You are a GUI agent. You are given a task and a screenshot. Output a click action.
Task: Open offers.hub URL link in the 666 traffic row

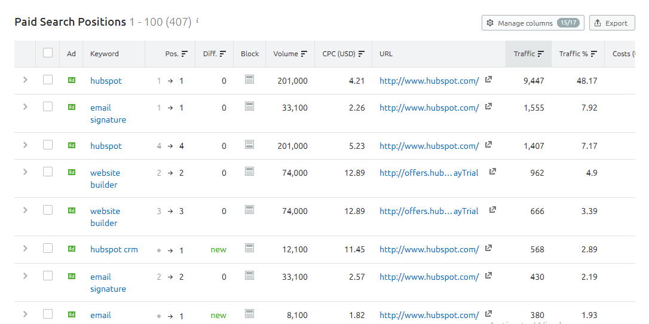coord(429,211)
